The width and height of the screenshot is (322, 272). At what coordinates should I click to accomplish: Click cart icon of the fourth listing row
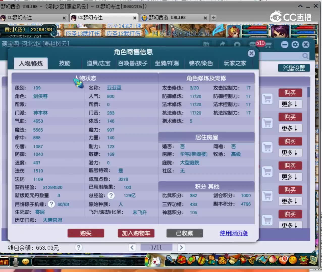coord(267,172)
